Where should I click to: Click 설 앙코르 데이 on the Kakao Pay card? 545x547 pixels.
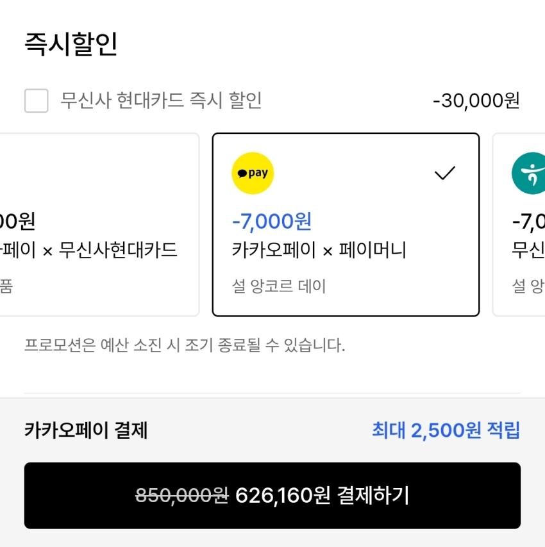(279, 286)
